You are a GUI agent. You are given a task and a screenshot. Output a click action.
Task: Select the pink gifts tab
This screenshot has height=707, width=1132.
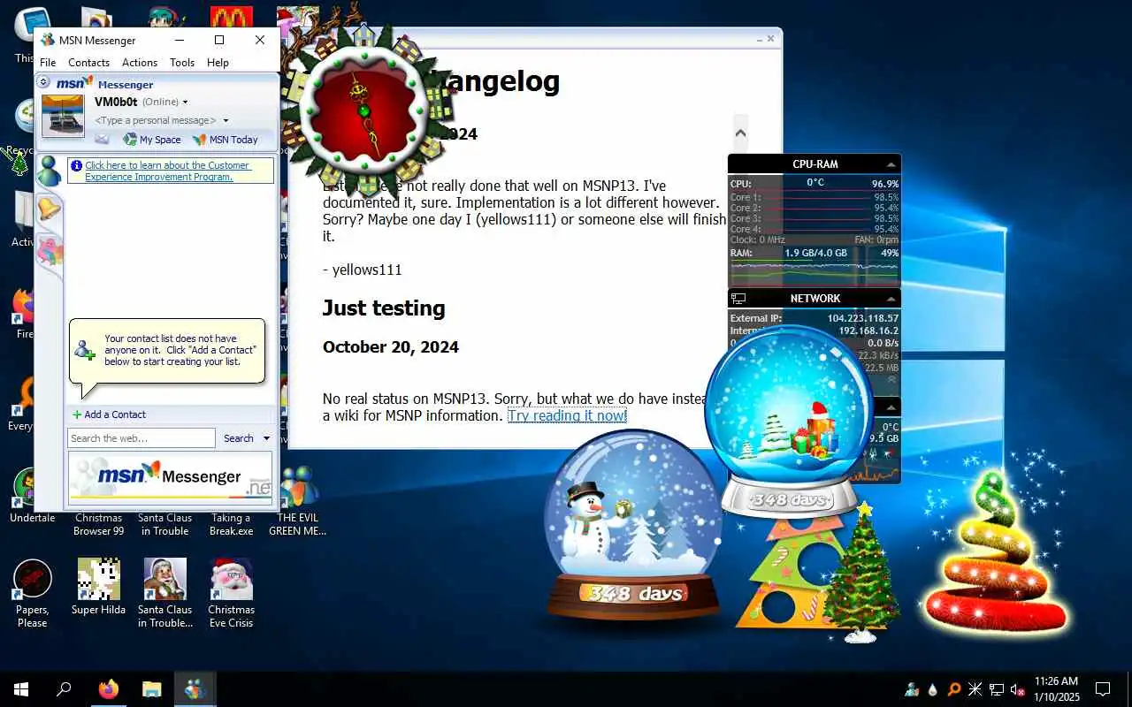tap(50, 249)
